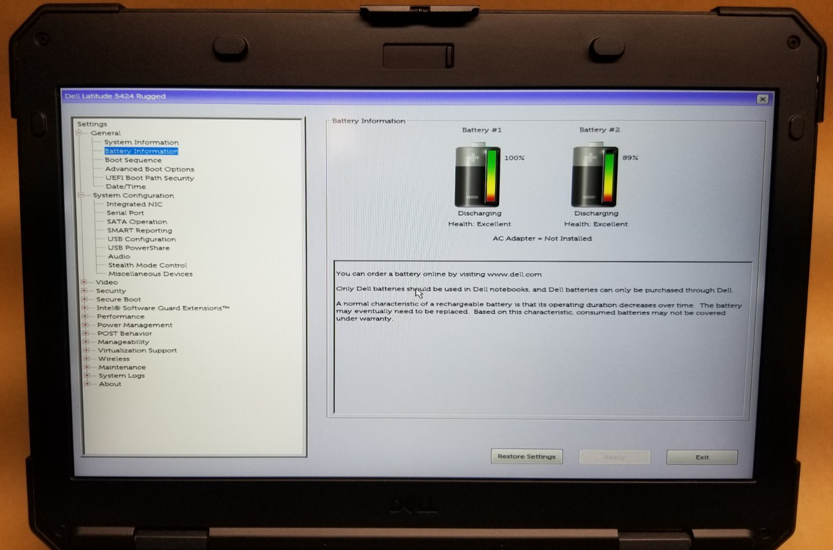Image resolution: width=833 pixels, height=550 pixels.
Task: Open Date/Time settings
Action: pyautogui.click(x=126, y=187)
